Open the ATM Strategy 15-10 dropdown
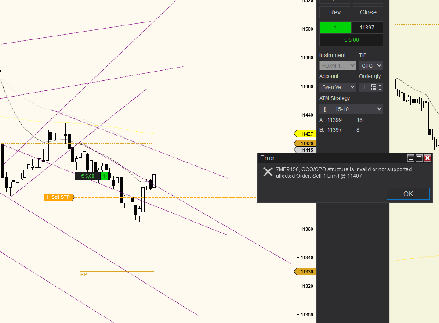Image resolution: width=439 pixels, height=323 pixels. pos(351,109)
